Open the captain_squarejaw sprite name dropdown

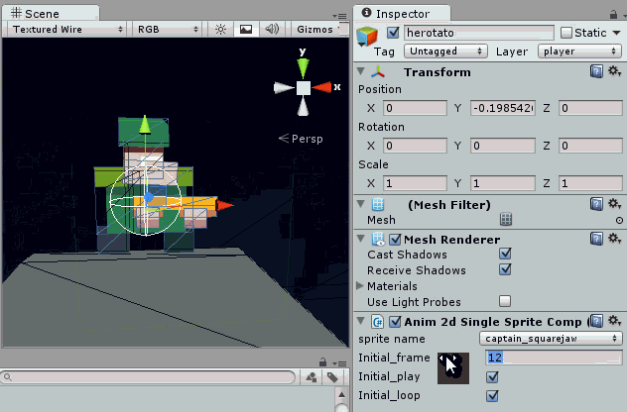pos(551,339)
